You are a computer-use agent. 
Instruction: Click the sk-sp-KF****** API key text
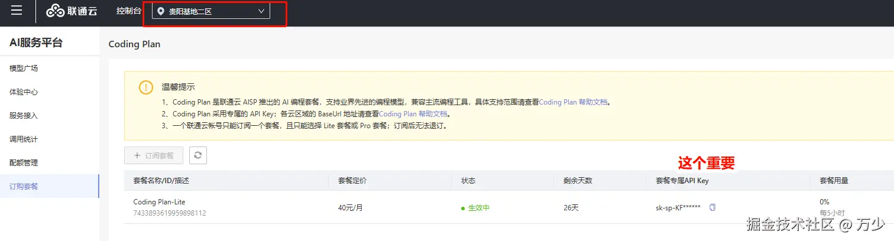(678, 207)
